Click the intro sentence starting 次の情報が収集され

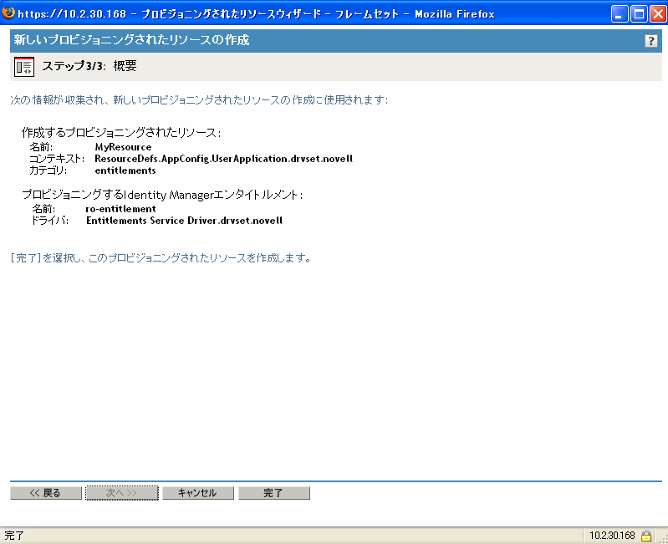(199, 100)
